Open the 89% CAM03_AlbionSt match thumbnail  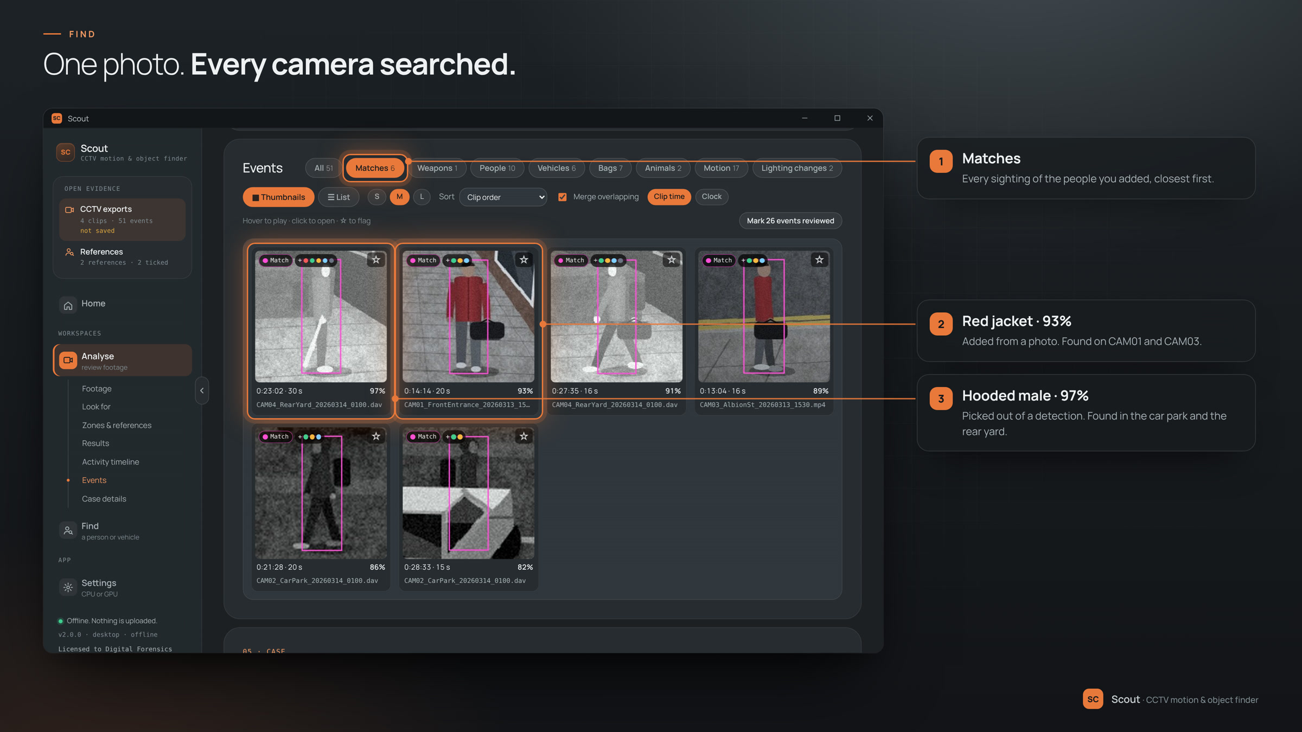(764, 316)
